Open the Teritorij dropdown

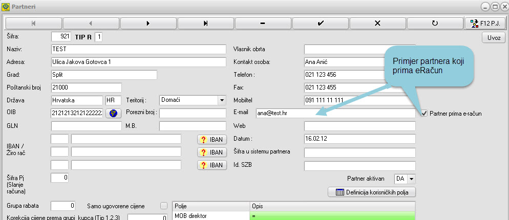[221, 100]
